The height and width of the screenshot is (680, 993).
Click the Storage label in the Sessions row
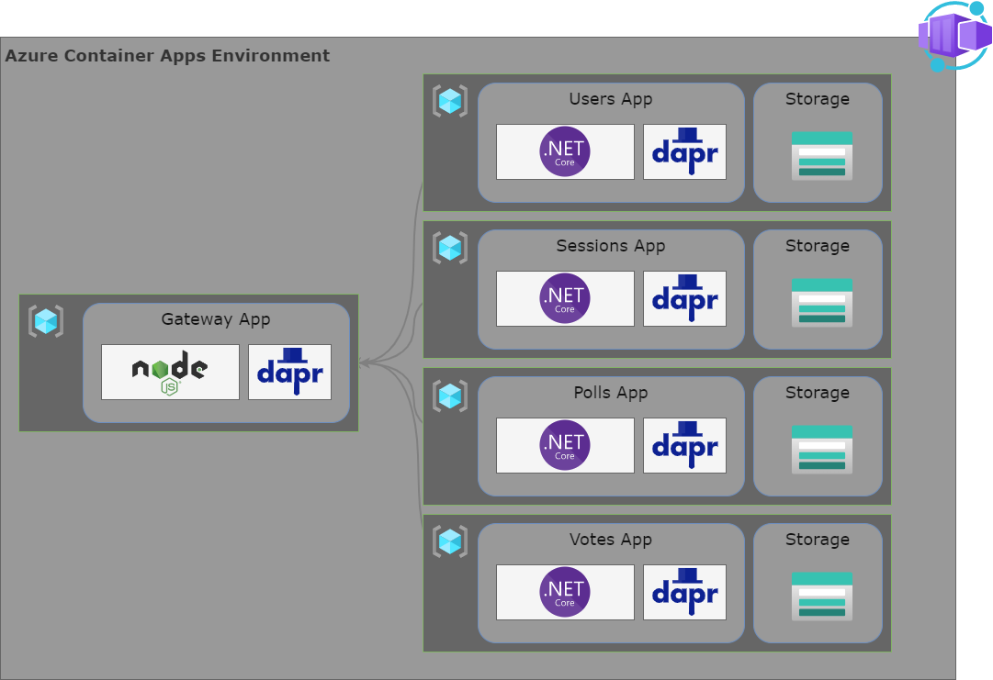818,246
